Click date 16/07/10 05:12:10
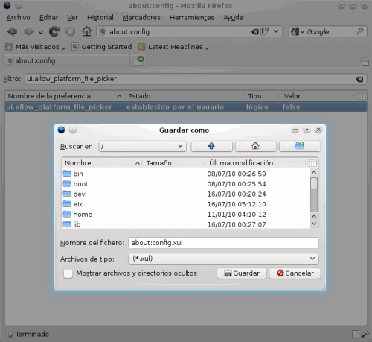The height and width of the screenshot is (342, 372). click(x=237, y=204)
